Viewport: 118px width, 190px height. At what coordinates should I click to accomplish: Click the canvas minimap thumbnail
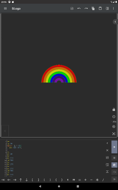click(5, 131)
